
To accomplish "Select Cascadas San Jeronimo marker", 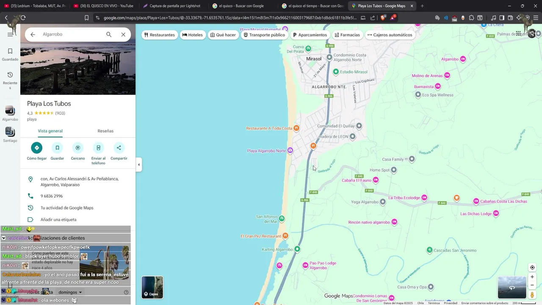I will (x=429, y=250).
